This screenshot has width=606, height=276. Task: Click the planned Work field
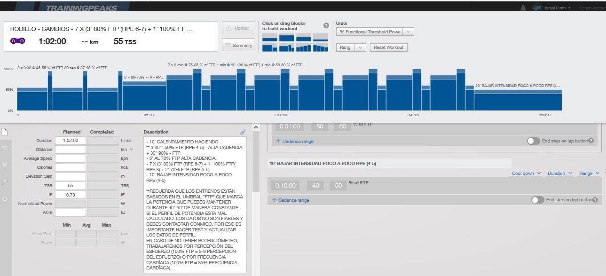click(x=71, y=213)
